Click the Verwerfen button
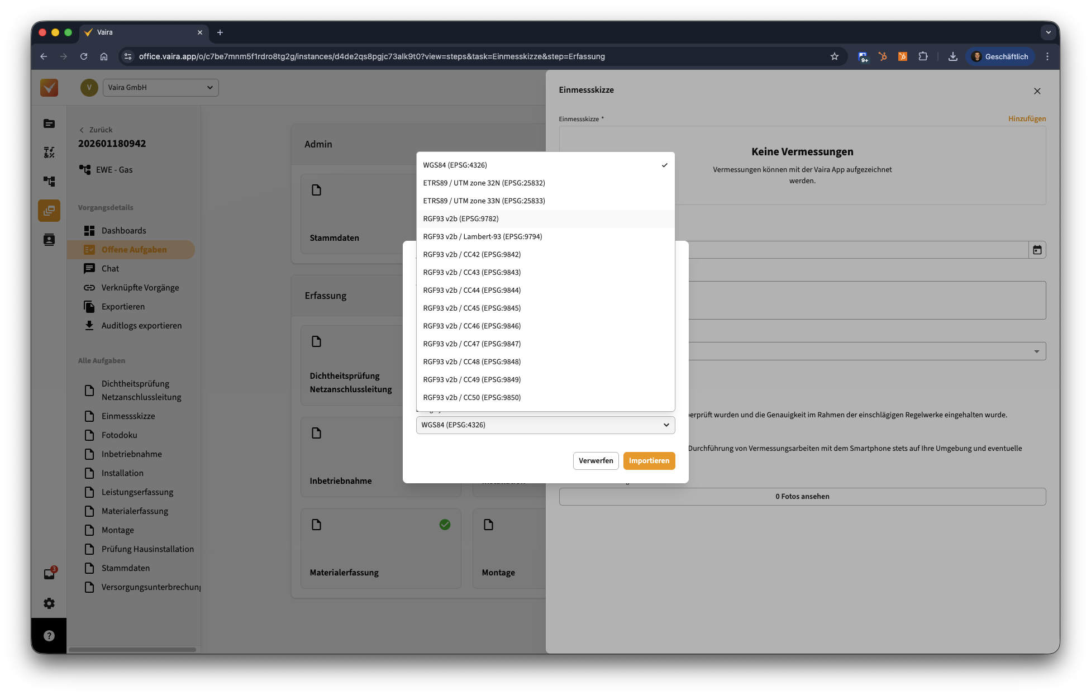 pyautogui.click(x=595, y=461)
